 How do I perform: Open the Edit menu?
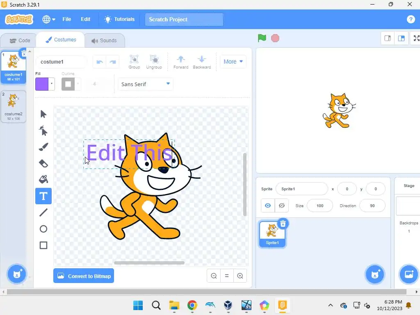click(x=85, y=19)
